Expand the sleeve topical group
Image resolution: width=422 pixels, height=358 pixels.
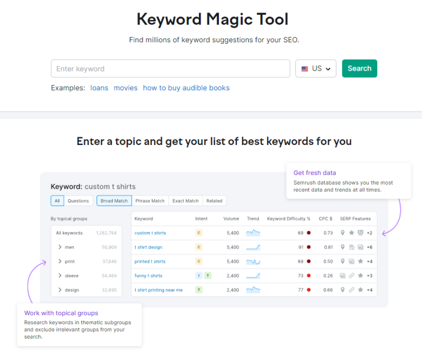click(61, 275)
